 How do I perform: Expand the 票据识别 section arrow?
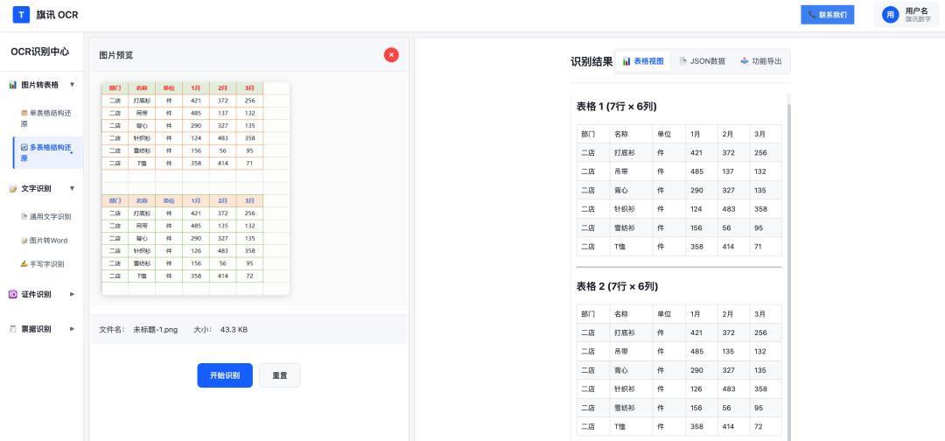[x=73, y=329]
